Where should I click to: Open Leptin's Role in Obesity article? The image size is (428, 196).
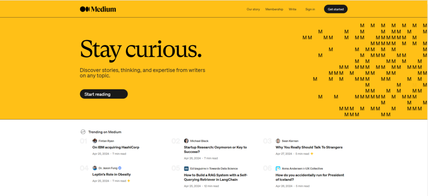[111, 174]
